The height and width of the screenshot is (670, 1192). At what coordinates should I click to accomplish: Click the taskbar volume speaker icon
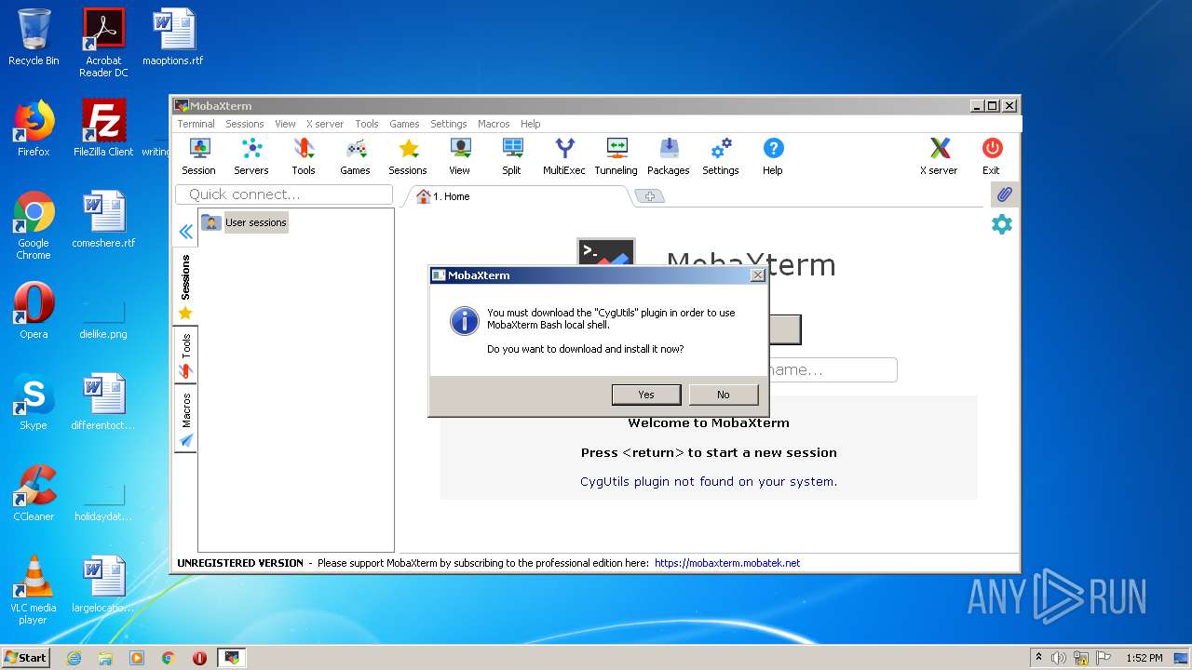click(x=1060, y=658)
